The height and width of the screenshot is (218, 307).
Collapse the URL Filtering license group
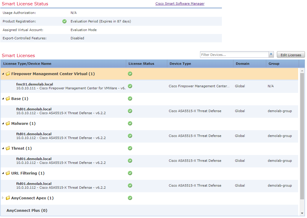click(3, 173)
